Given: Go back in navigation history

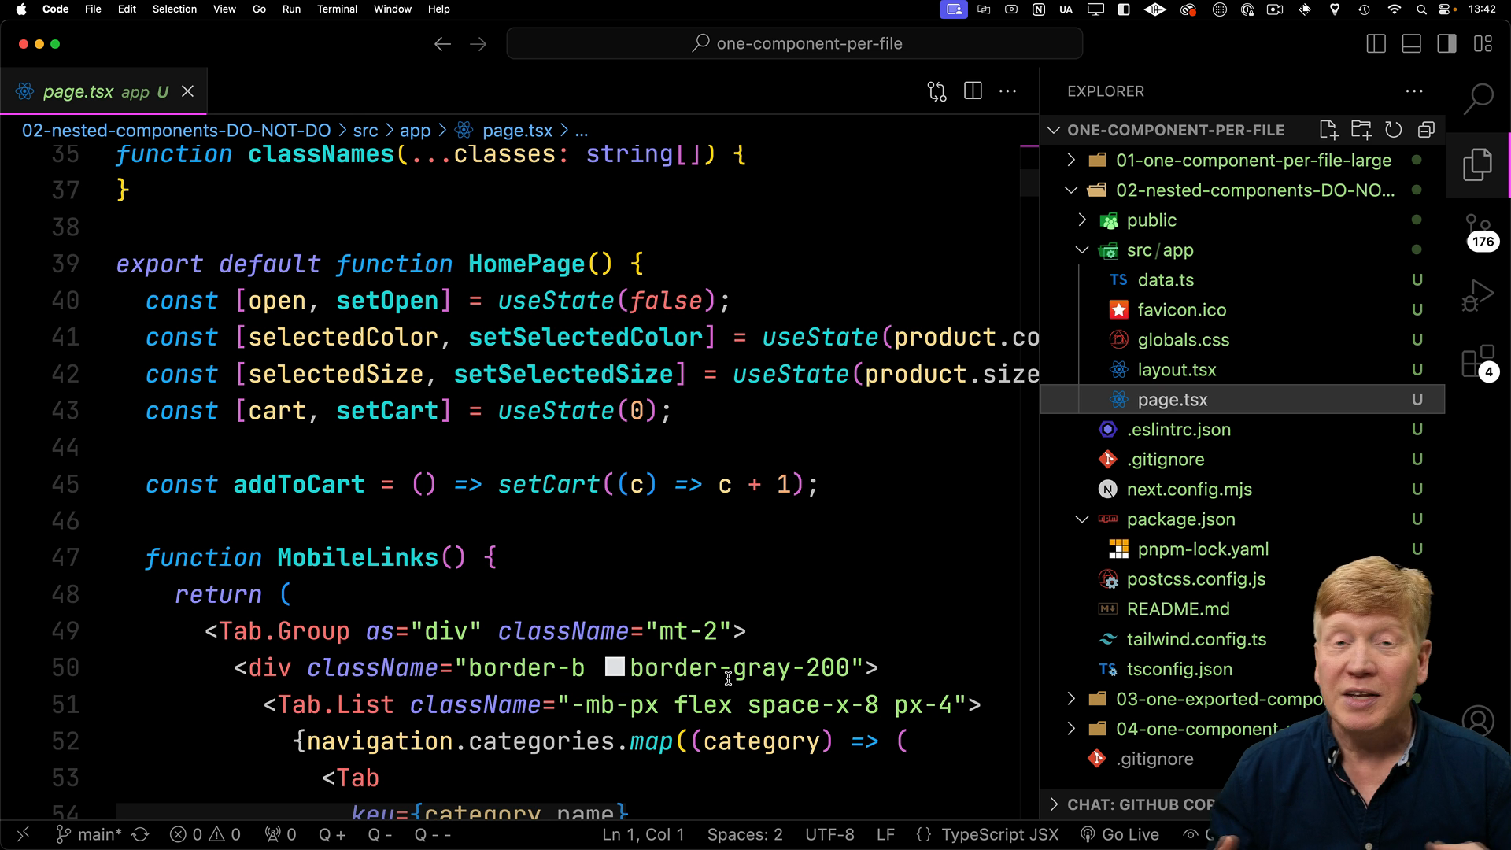Looking at the screenshot, I should [442, 44].
